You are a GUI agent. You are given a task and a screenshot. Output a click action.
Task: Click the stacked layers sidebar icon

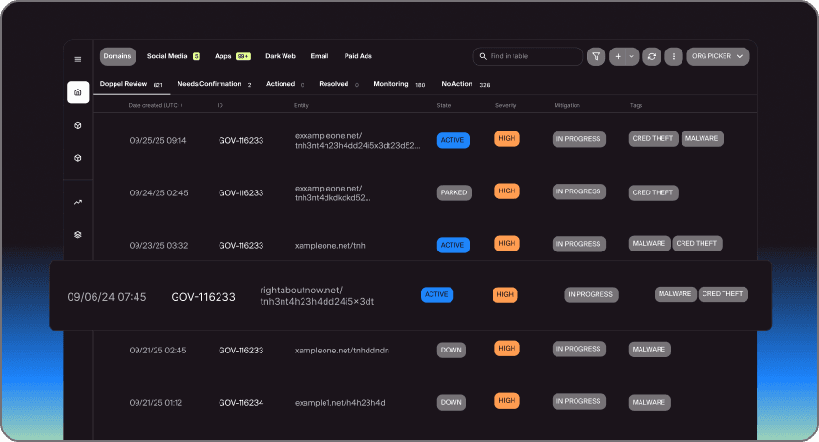click(x=78, y=234)
